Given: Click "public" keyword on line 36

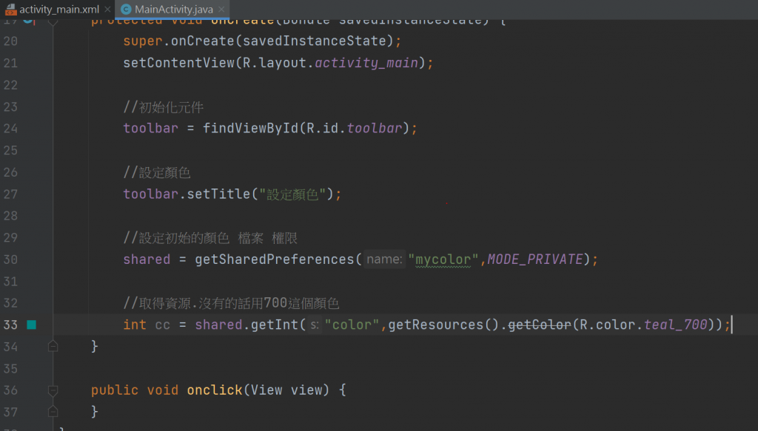Looking at the screenshot, I should point(115,390).
